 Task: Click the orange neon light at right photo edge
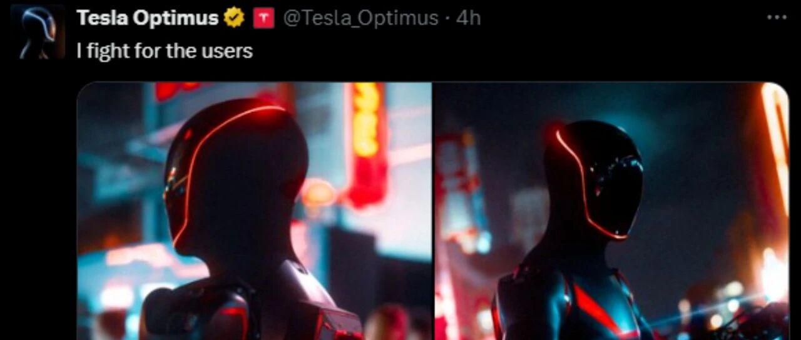[x=775, y=145]
